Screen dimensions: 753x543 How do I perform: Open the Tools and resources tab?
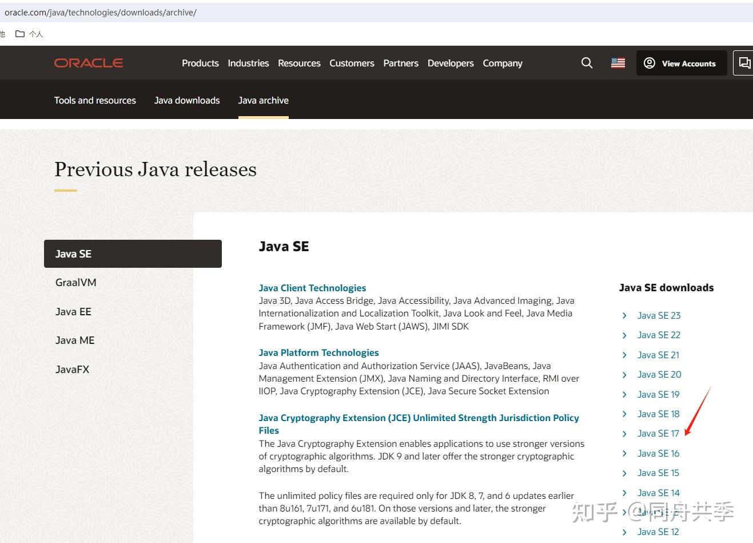pos(95,100)
